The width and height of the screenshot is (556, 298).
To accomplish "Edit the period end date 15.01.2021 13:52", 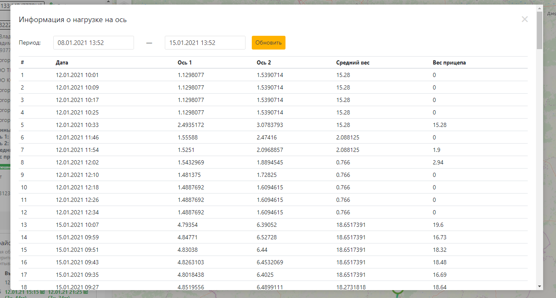I will 205,42.
